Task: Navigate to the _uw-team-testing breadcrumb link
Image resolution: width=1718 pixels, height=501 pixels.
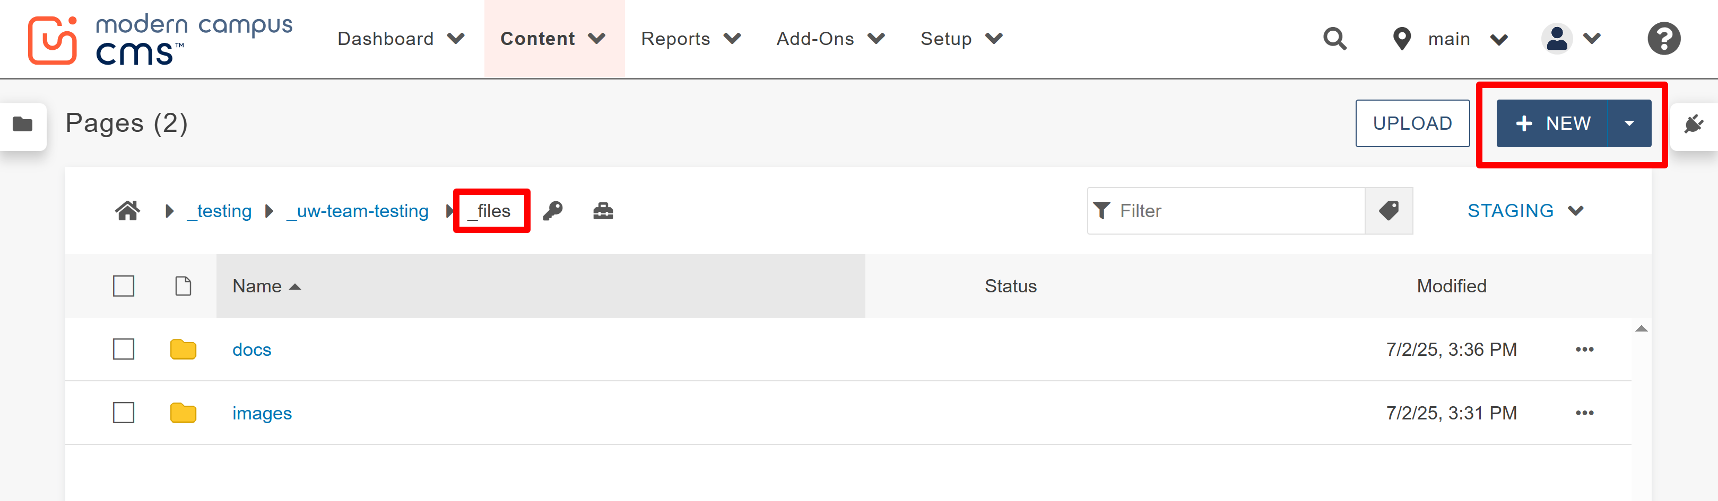Action: point(358,211)
